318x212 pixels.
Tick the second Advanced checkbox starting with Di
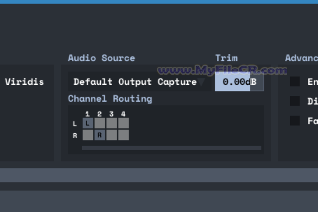pyautogui.click(x=295, y=101)
